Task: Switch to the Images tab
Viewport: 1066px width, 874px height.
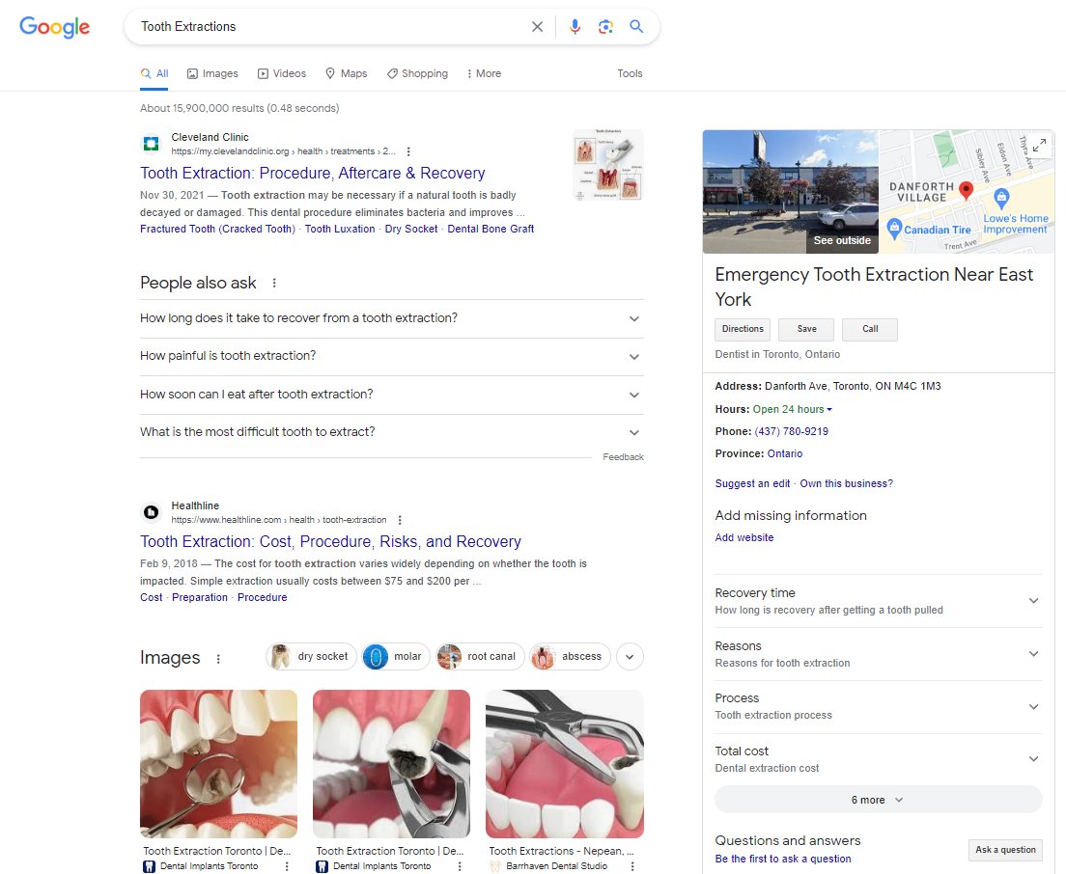Action: click(x=212, y=73)
